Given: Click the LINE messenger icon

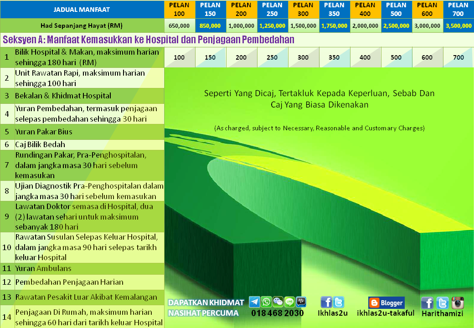Looking at the screenshot, I should tap(290, 302).
